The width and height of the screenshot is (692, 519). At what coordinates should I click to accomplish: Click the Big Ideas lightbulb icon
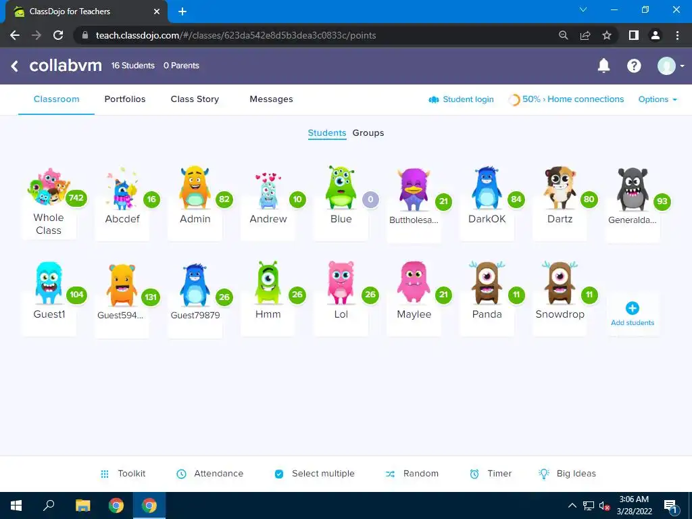[x=544, y=474]
